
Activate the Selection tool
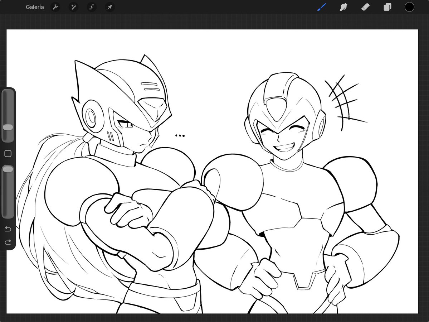coord(92,7)
